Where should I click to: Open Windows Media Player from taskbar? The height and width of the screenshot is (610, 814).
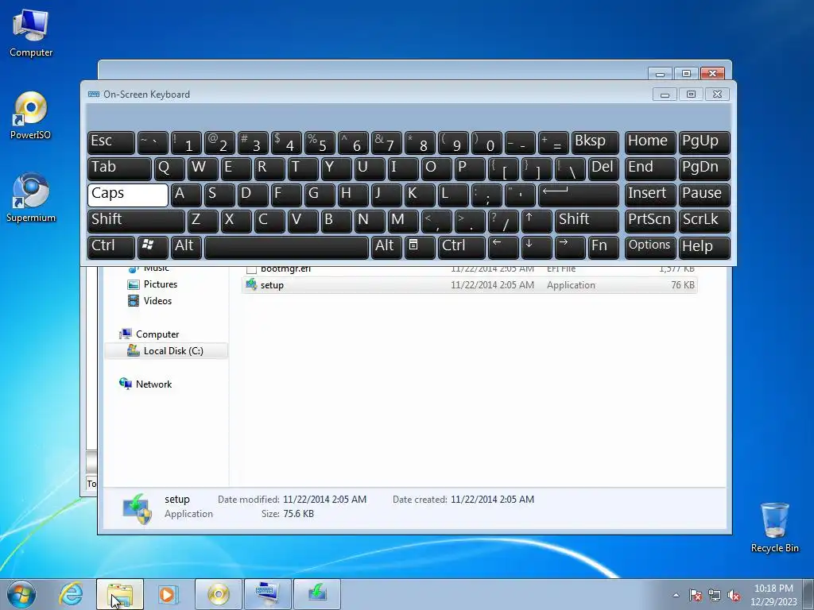pyautogui.click(x=167, y=594)
